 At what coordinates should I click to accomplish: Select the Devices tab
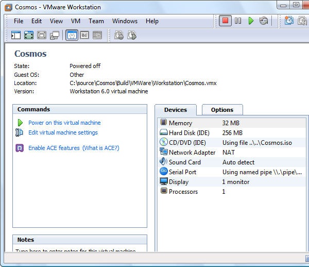coord(176,110)
